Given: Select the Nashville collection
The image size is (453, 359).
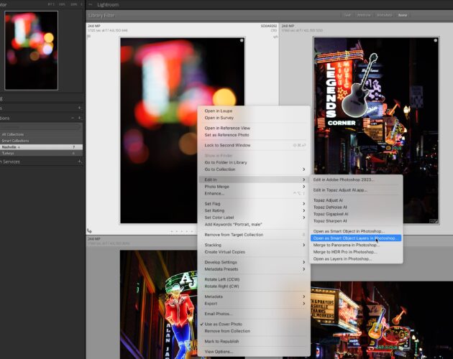Looking at the screenshot, I should pos(41,147).
